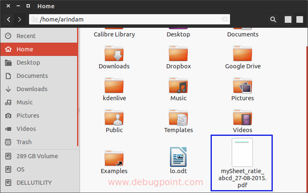Click the Calibre Library folder label
Screen dimensions: 308x193
[114, 34]
